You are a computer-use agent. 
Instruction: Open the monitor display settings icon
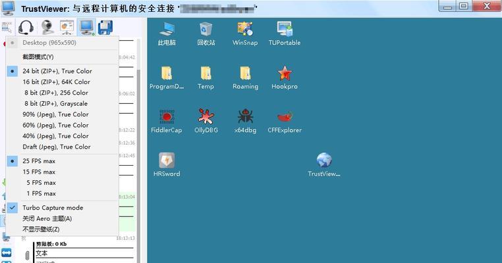87,27
